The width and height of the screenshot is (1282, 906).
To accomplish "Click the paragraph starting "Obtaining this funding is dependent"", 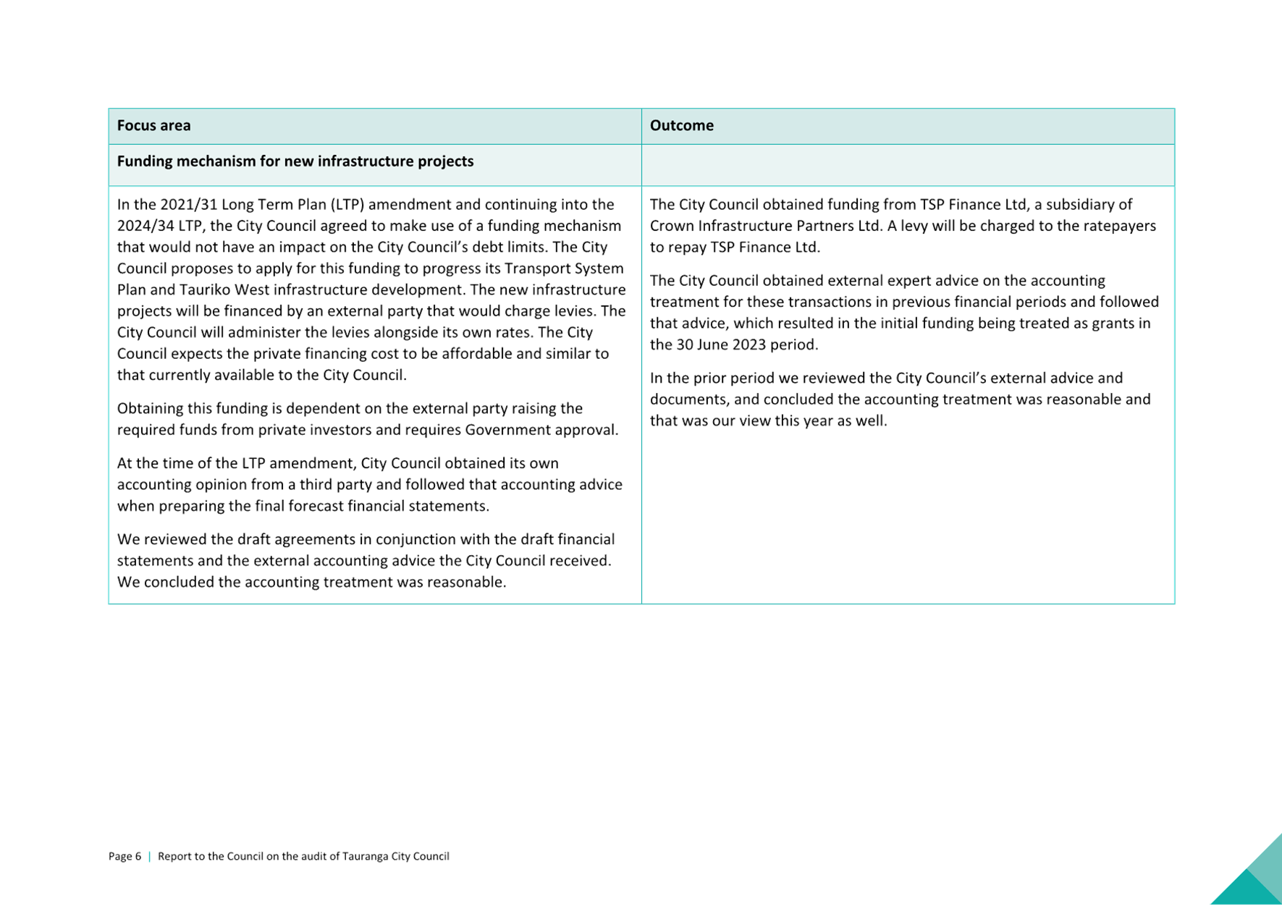I will pyautogui.click(x=367, y=419).
